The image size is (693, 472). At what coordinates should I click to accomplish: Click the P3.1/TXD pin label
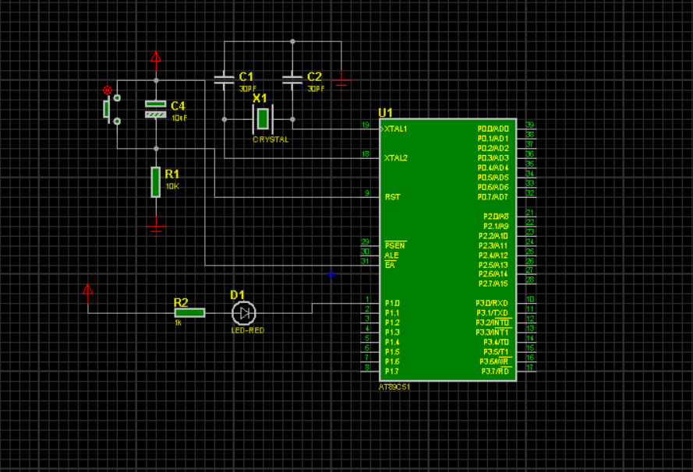[492, 313]
